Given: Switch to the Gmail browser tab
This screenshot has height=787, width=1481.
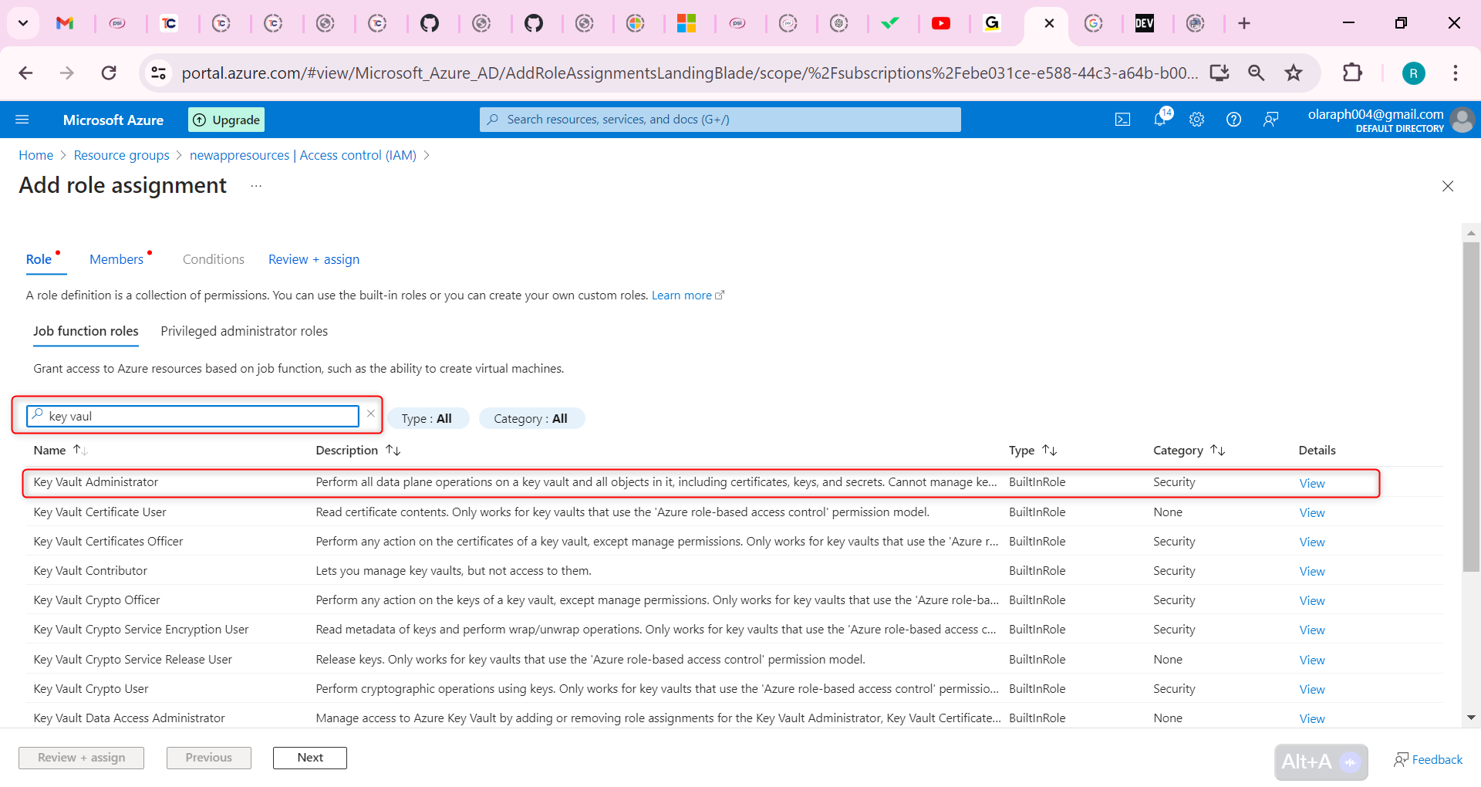Looking at the screenshot, I should pos(65,23).
